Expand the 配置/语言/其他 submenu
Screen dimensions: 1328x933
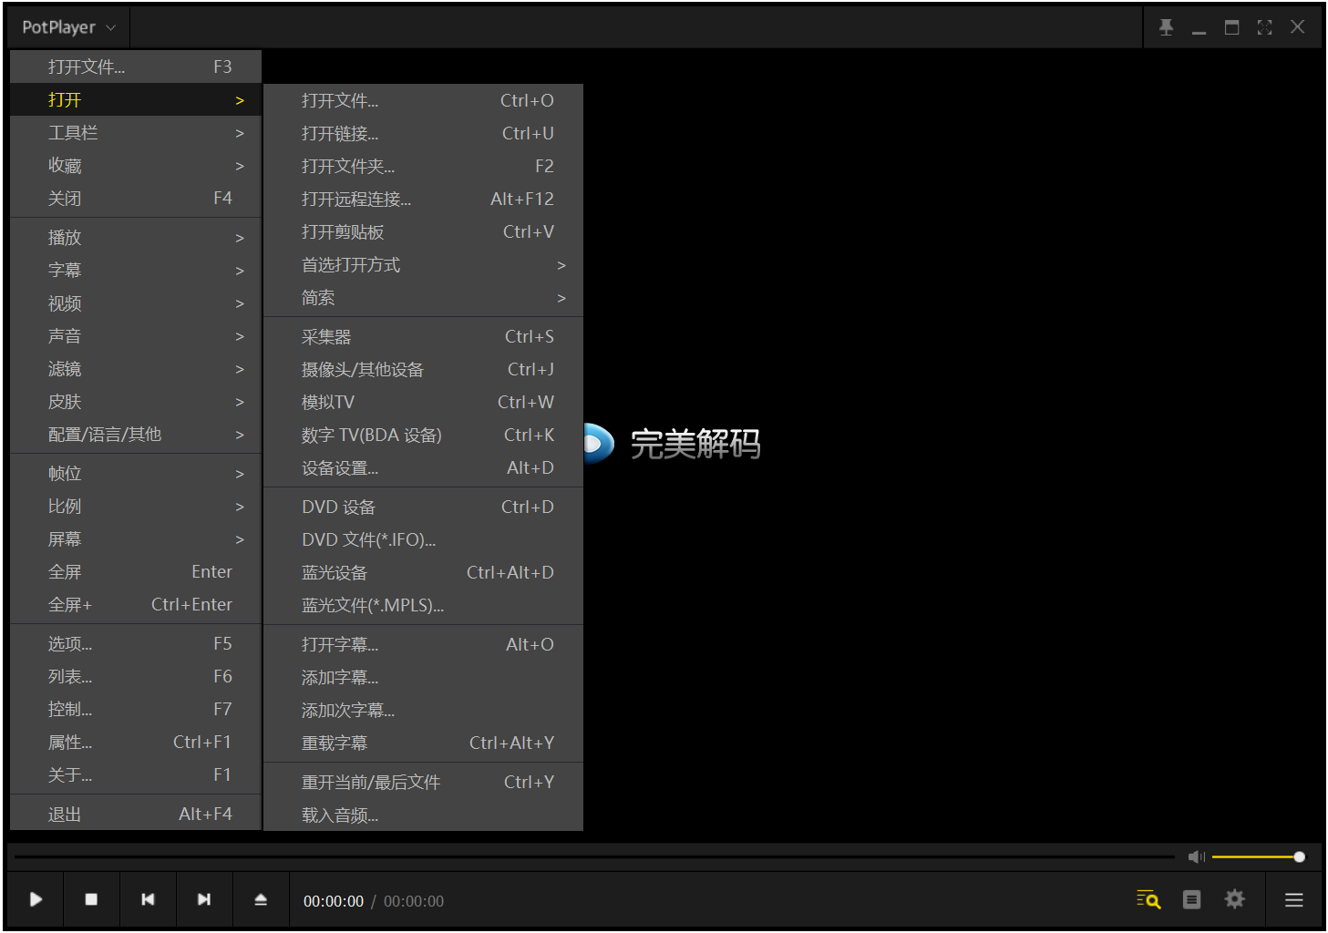coord(136,435)
